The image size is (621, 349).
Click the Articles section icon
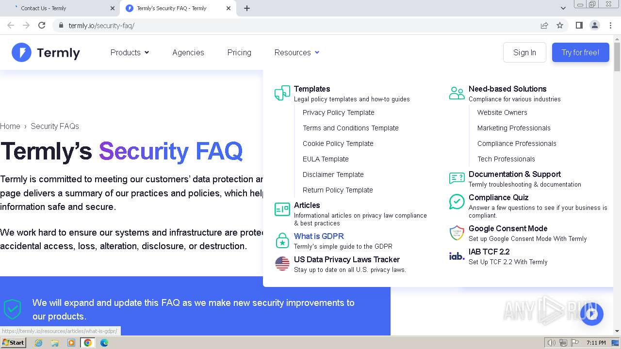pos(282,209)
